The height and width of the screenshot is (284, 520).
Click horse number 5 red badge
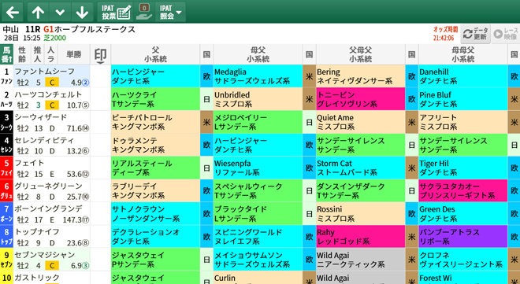click(x=6, y=168)
